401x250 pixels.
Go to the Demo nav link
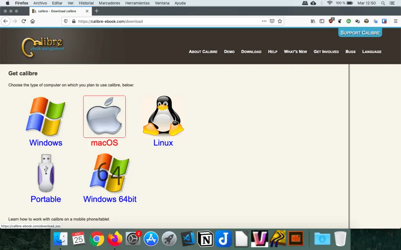point(229,52)
